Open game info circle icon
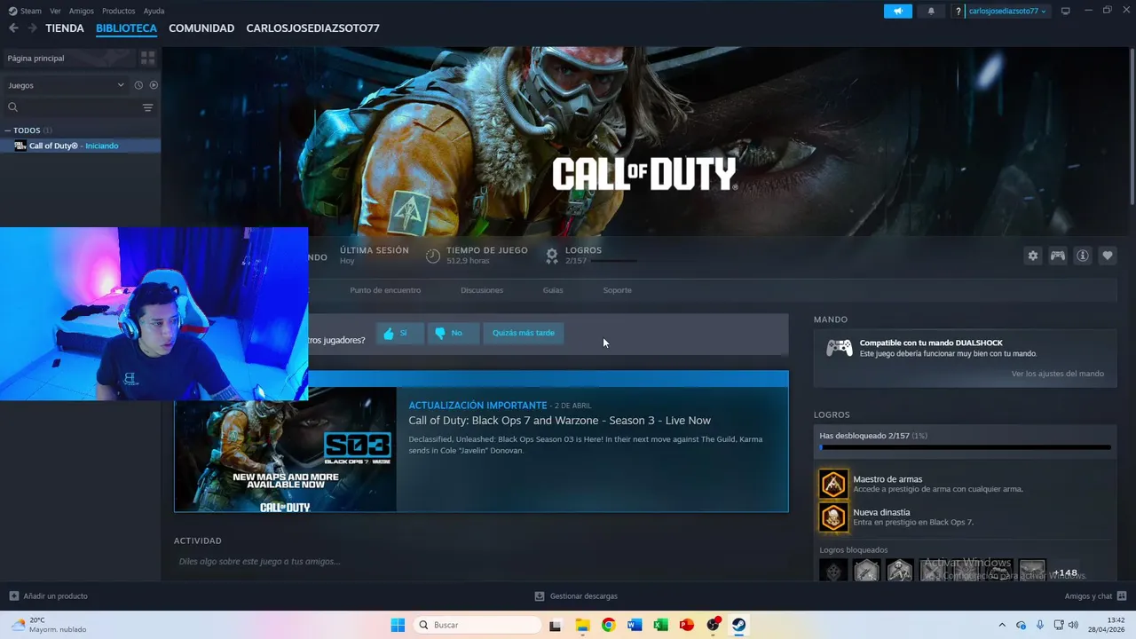 (x=1083, y=256)
